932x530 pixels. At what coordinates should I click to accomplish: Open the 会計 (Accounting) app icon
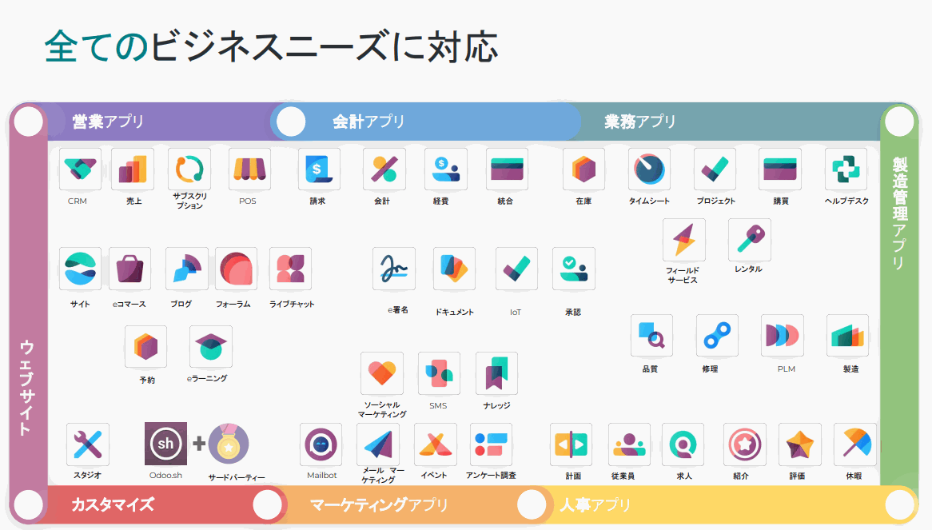click(x=382, y=169)
